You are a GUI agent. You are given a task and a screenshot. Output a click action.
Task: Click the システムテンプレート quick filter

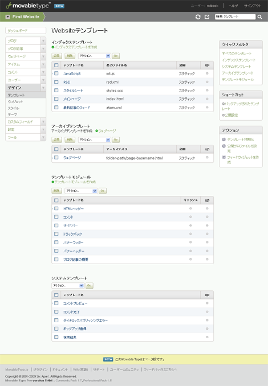click(236, 67)
